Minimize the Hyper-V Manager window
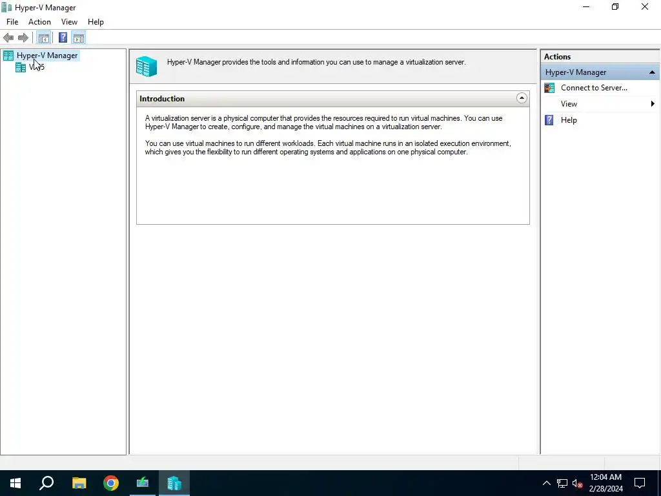 point(586,6)
